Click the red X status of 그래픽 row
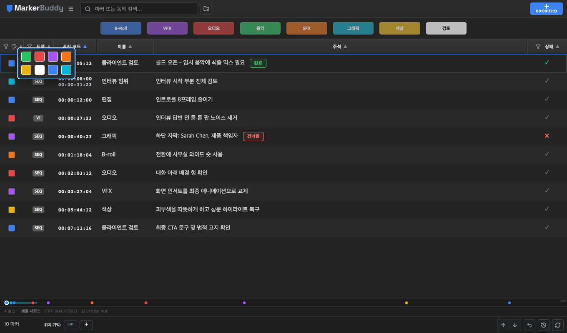 [x=547, y=136]
